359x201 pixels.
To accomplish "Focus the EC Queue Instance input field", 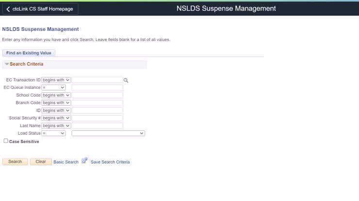I will click(98, 87).
